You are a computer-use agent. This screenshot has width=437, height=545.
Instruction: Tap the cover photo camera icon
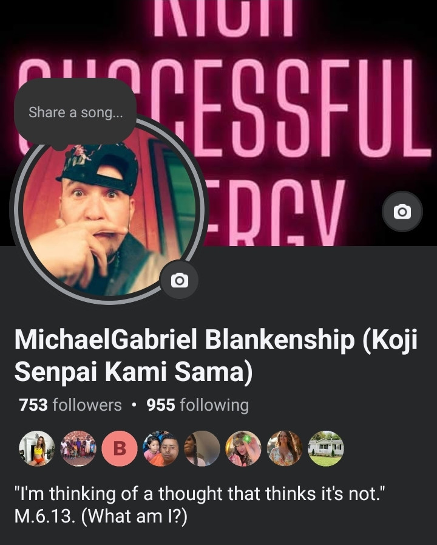point(402,211)
